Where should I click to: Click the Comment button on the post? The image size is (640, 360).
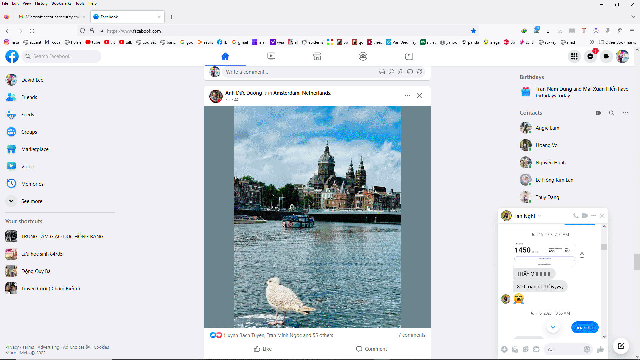coord(372,349)
